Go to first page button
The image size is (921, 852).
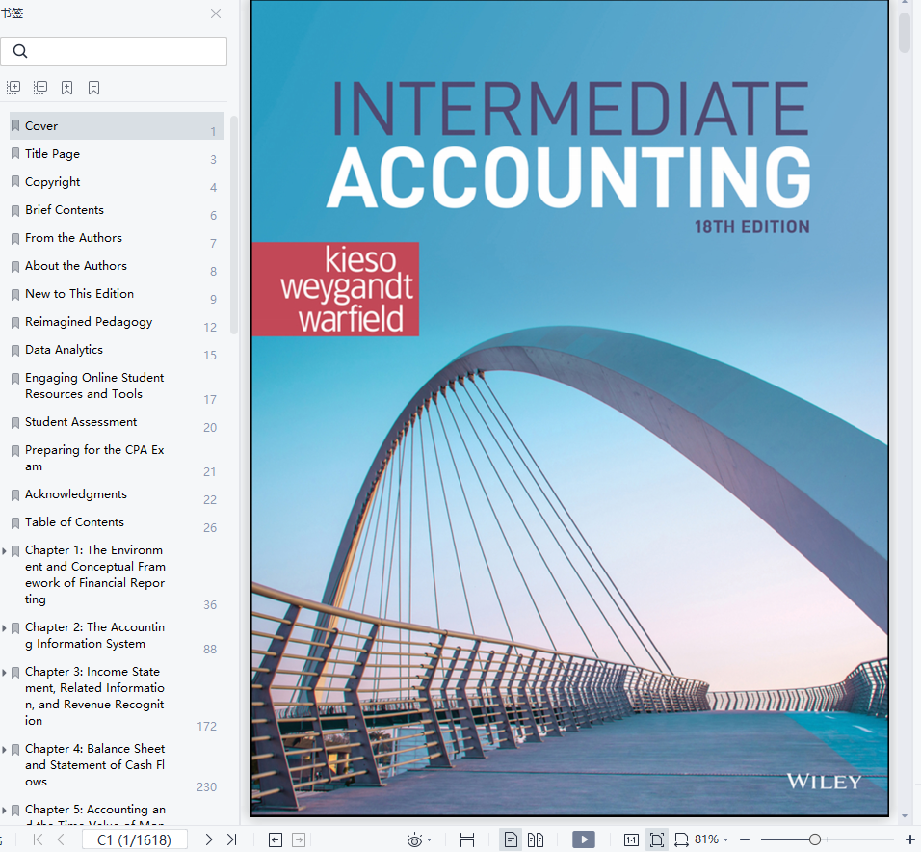click(39, 839)
